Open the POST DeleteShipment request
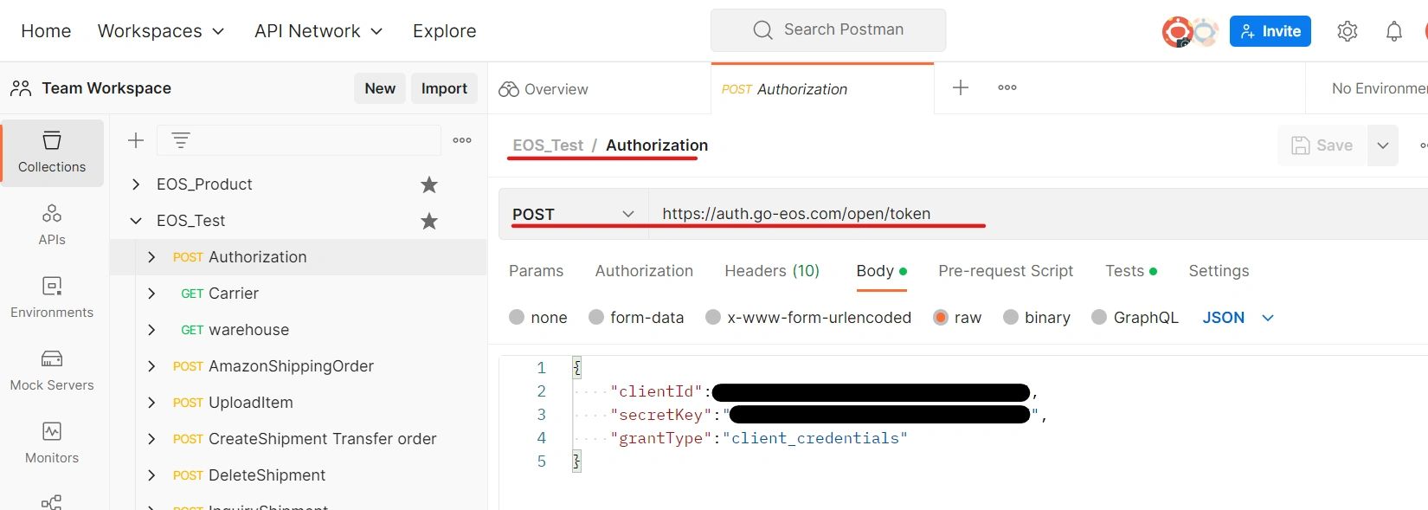 coord(299,475)
